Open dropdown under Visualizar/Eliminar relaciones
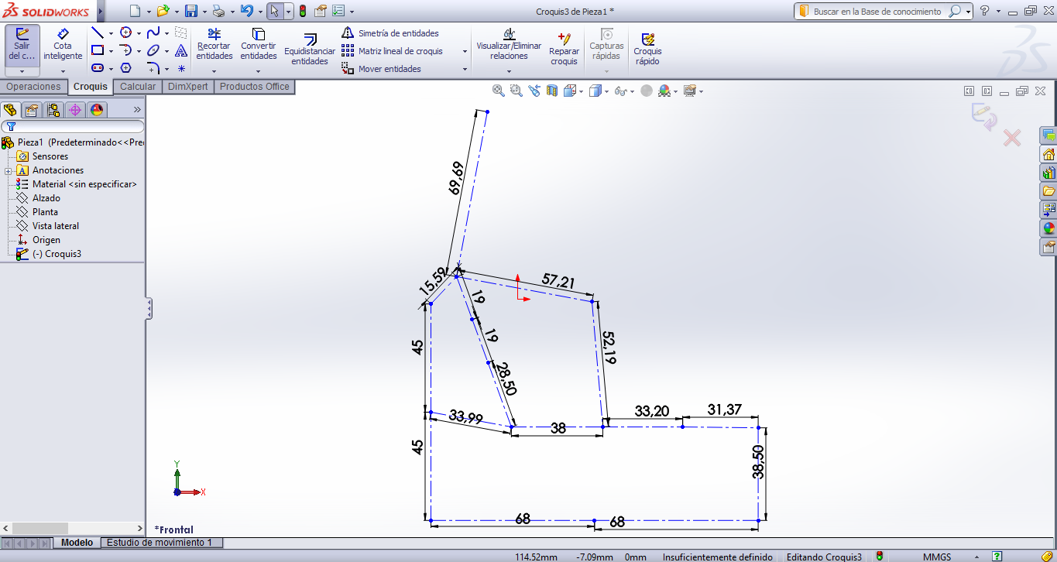 [x=509, y=70]
